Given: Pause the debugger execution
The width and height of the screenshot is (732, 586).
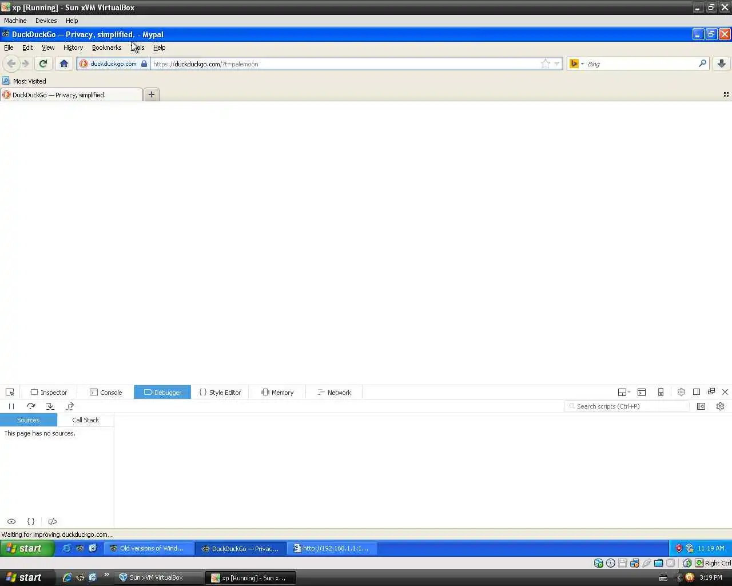Looking at the screenshot, I should click(11, 406).
